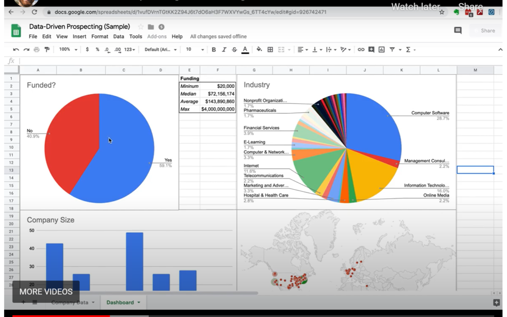Click the Undo arrow in toolbar
The image size is (507, 317).
pos(15,49)
